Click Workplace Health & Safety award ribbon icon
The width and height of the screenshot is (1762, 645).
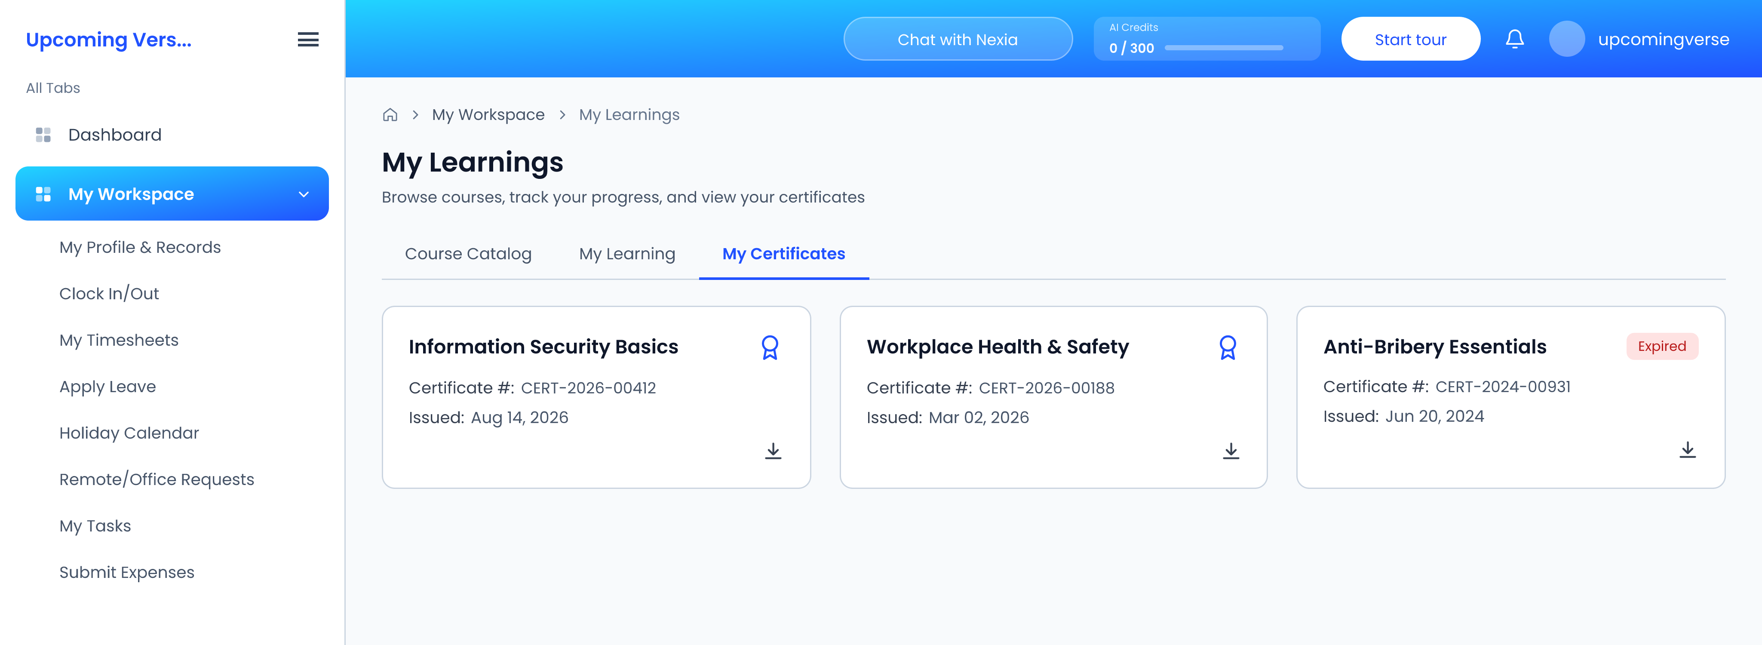1227,347
